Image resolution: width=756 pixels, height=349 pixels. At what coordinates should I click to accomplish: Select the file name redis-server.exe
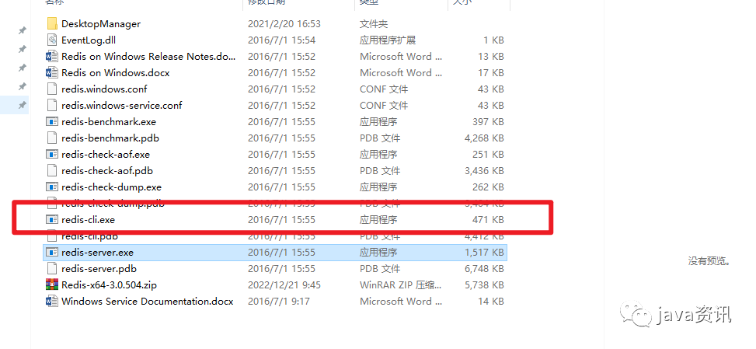[x=97, y=252]
